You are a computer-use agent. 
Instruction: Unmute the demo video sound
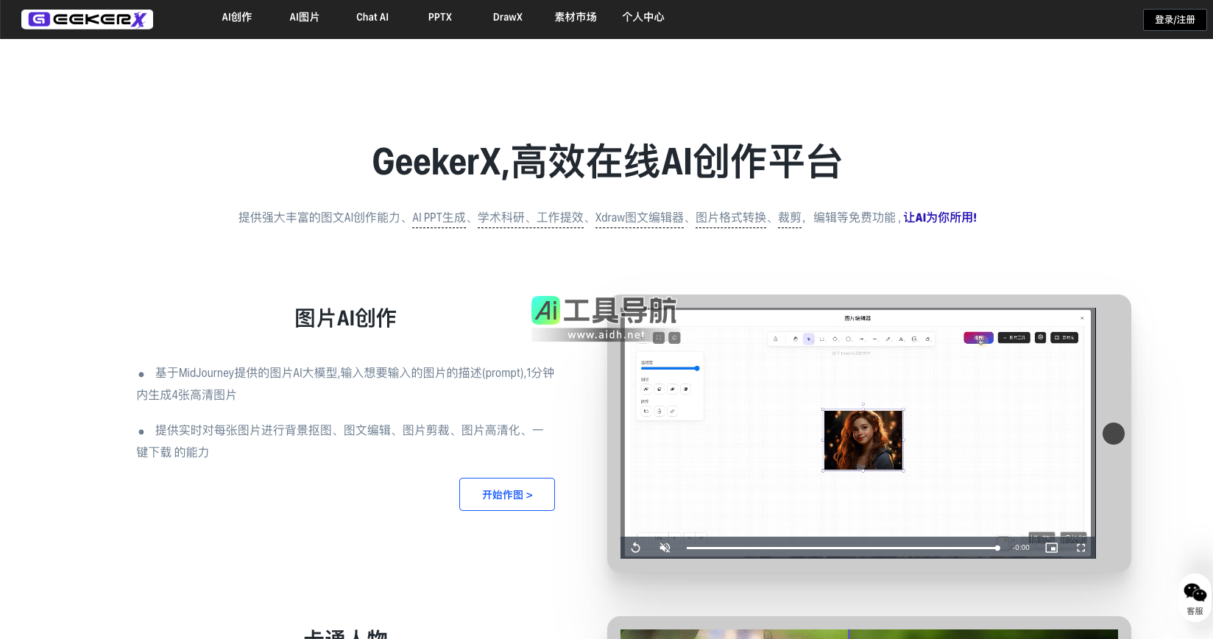coord(665,548)
